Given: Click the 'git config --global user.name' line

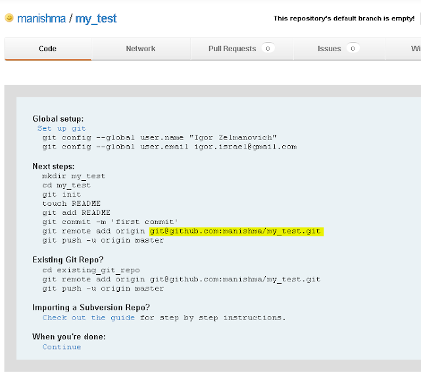Looking at the screenshot, I should point(159,137).
